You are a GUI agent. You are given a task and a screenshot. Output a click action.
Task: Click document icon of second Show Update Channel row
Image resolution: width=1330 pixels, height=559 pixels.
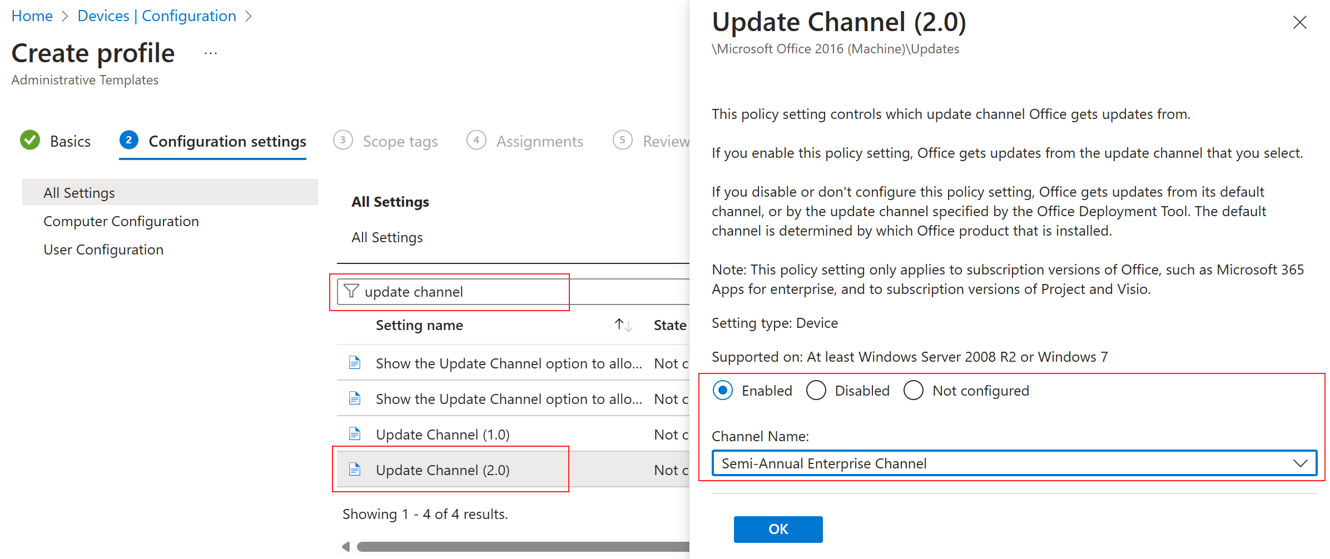tap(355, 398)
